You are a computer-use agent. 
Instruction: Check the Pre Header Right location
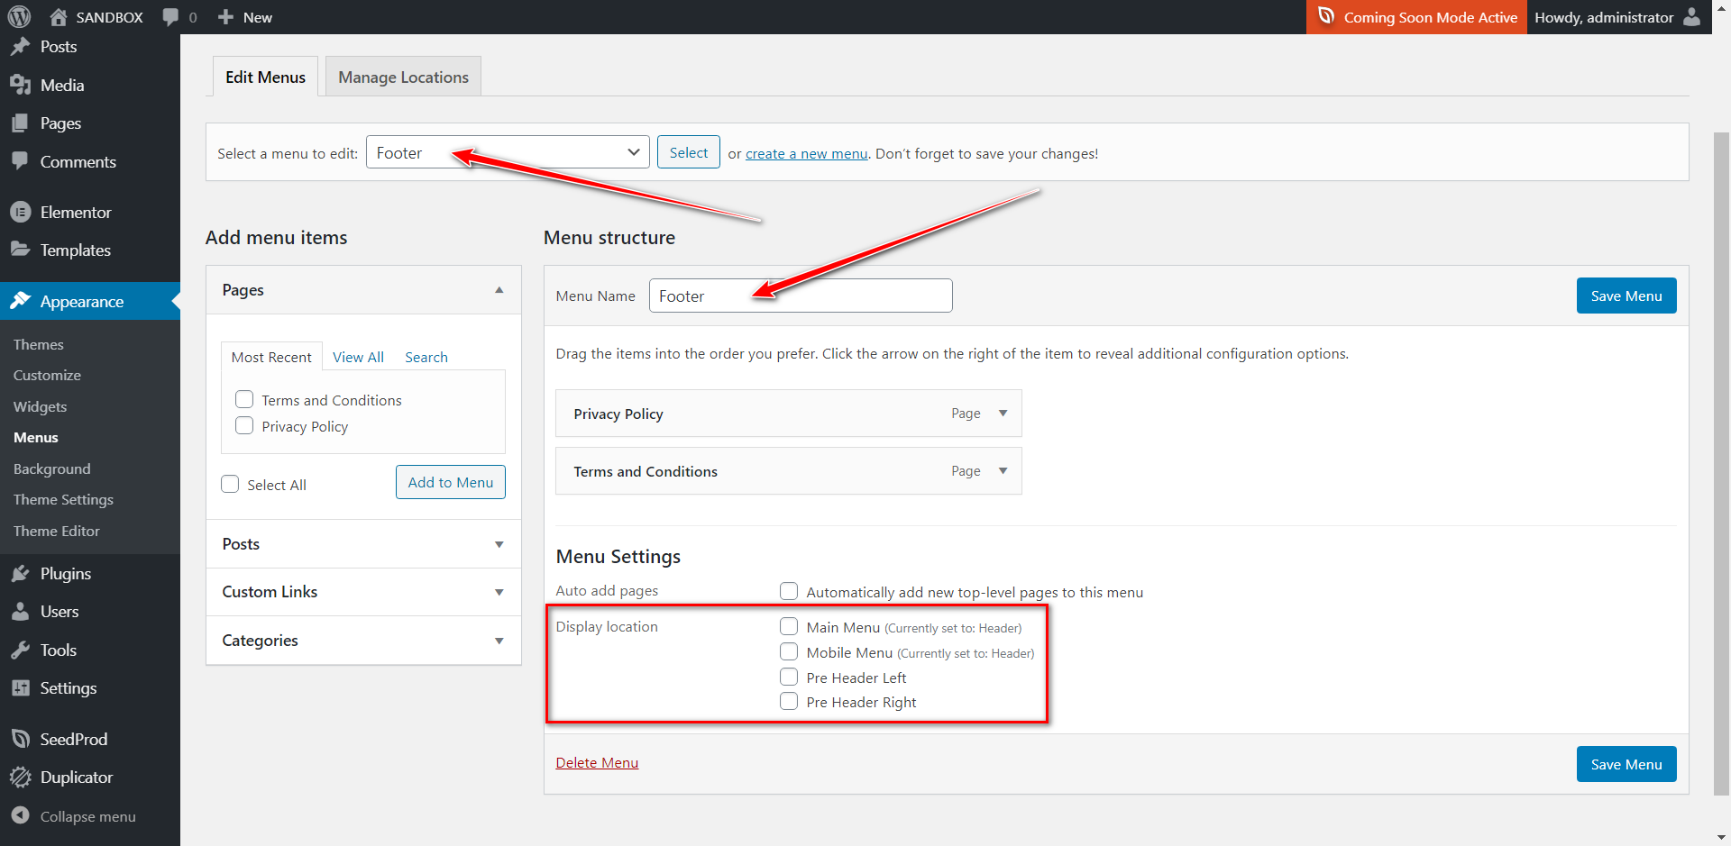coord(789,701)
